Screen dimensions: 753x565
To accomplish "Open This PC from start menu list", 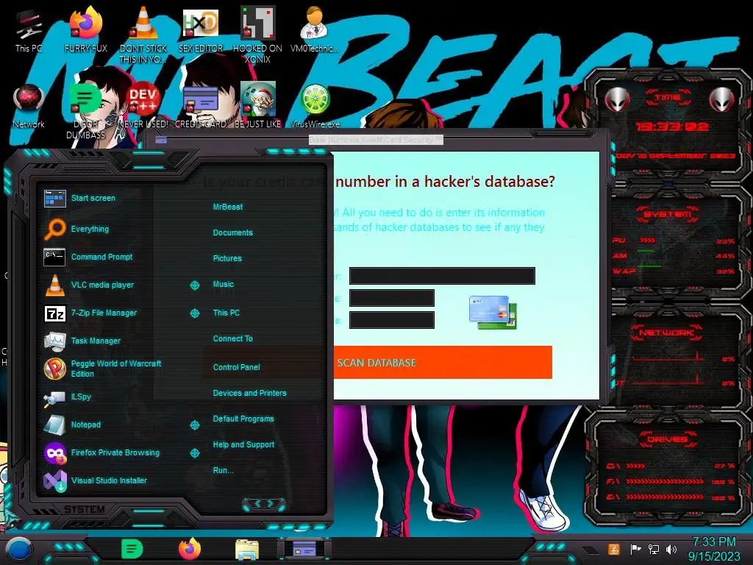I will coord(226,313).
